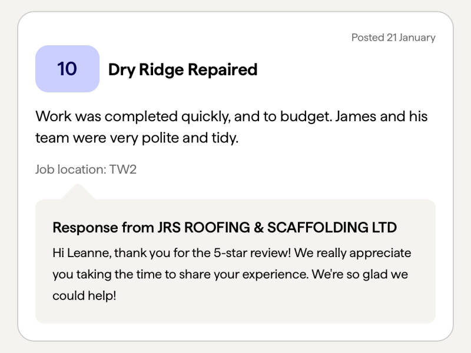Click "Response from" in the reply heading
The image size is (471, 353).
click(94, 227)
